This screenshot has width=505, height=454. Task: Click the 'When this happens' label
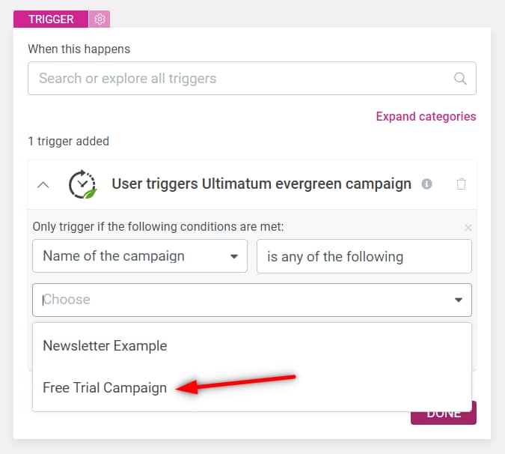(79, 49)
